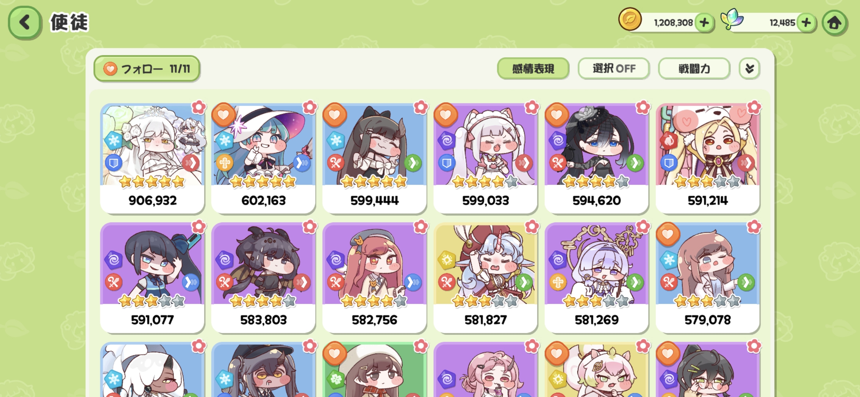Open the home screen icon

[x=835, y=23]
